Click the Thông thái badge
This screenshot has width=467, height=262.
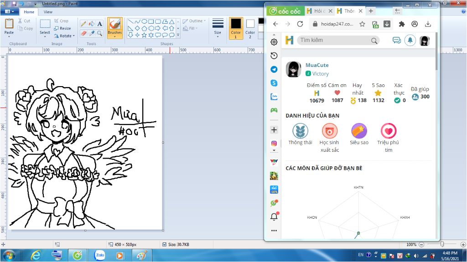pos(300,134)
